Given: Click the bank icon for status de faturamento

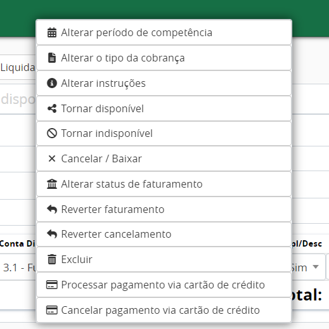Looking at the screenshot, I should click(52, 184).
